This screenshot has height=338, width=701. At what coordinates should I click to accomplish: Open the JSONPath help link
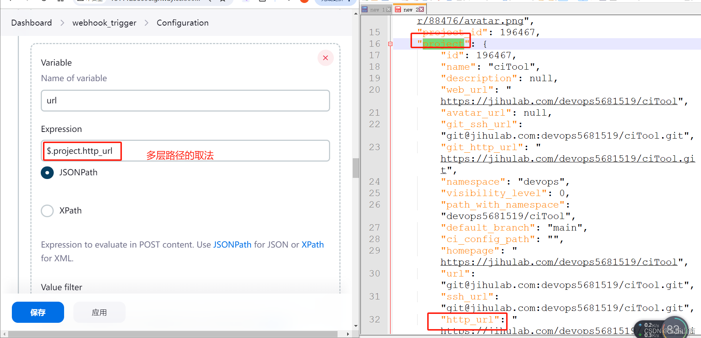[x=232, y=245]
